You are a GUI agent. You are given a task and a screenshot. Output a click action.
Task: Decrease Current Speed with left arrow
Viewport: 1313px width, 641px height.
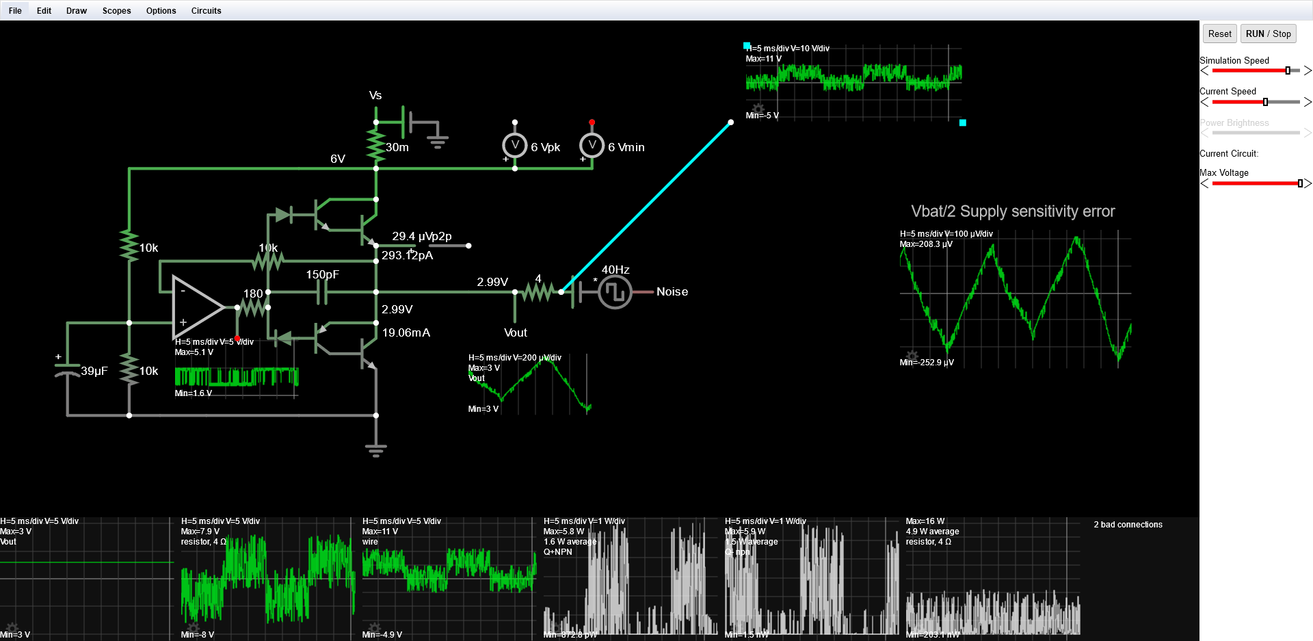(1204, 102)
